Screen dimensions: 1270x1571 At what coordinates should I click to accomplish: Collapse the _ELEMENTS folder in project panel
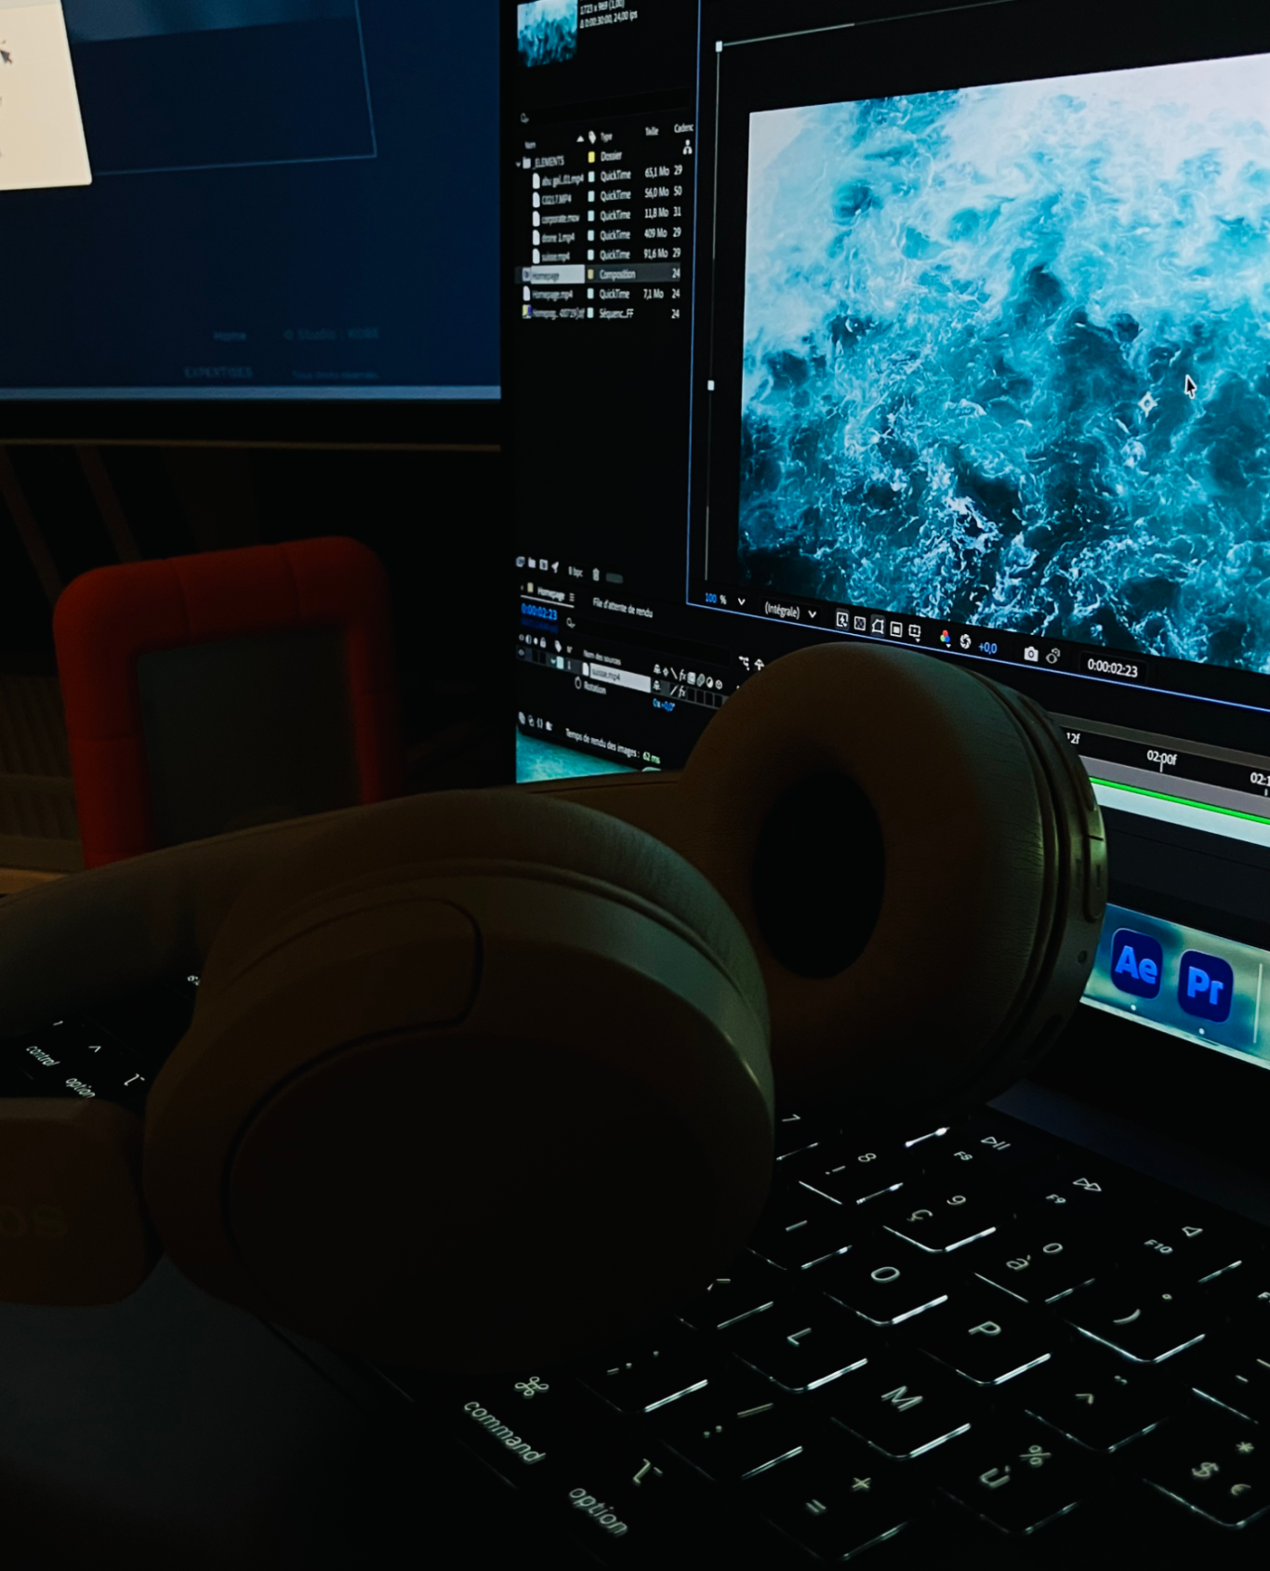[x=519, y=163]
